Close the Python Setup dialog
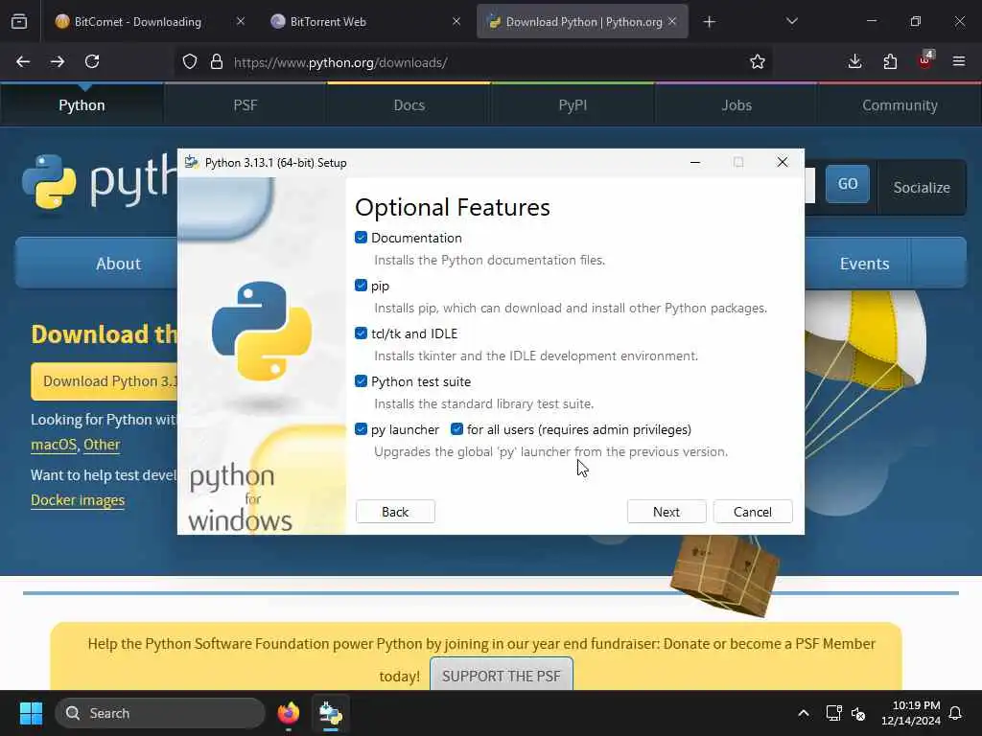The image size is (982, 736). click(x=783, y=162)
